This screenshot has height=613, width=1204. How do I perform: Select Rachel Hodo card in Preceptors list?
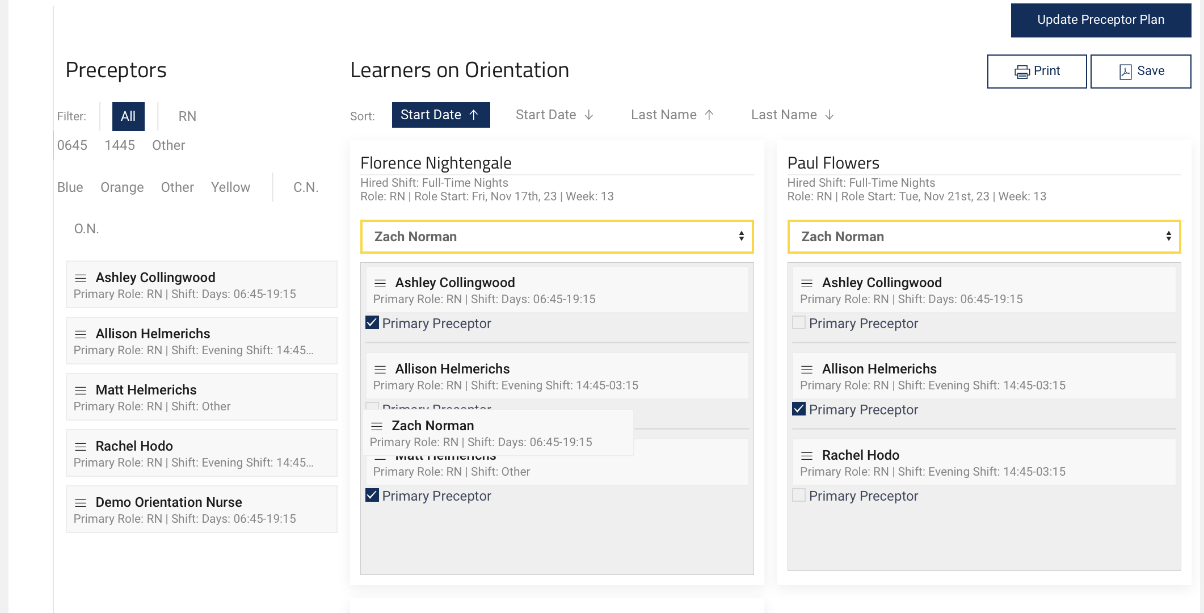tap(201, 453)
